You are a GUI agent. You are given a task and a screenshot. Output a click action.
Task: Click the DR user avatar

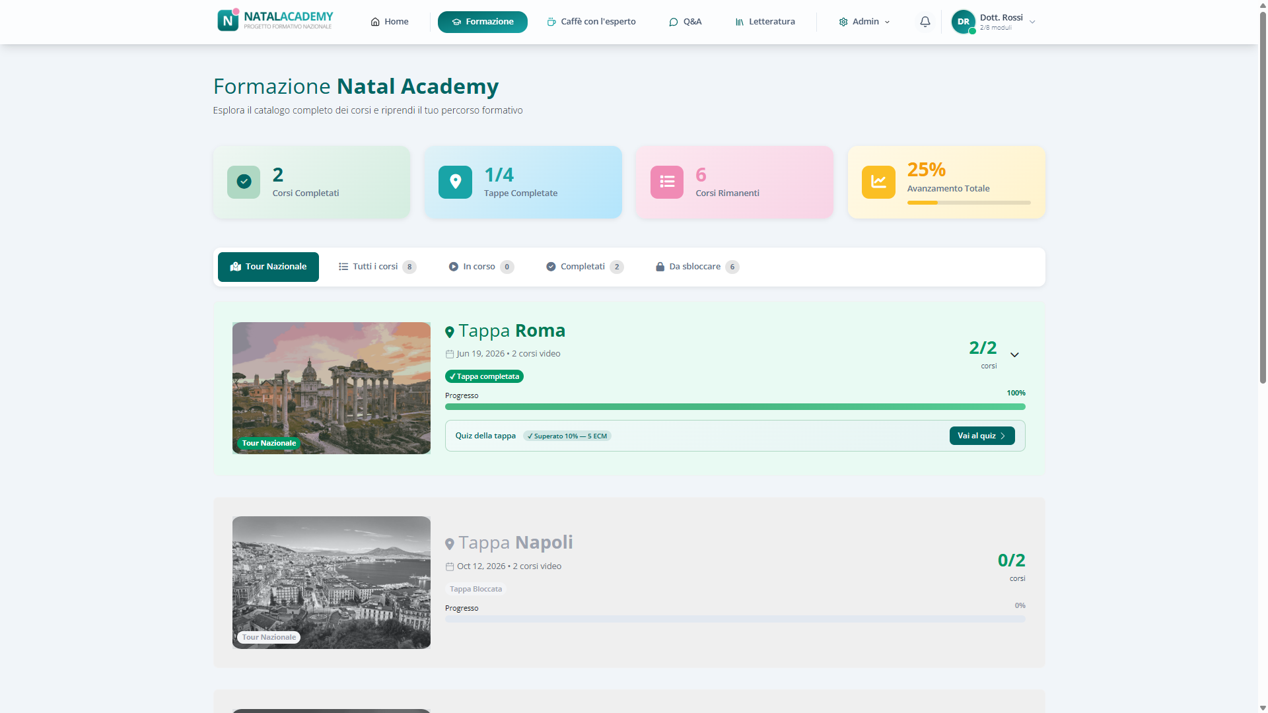pos(964,22)
